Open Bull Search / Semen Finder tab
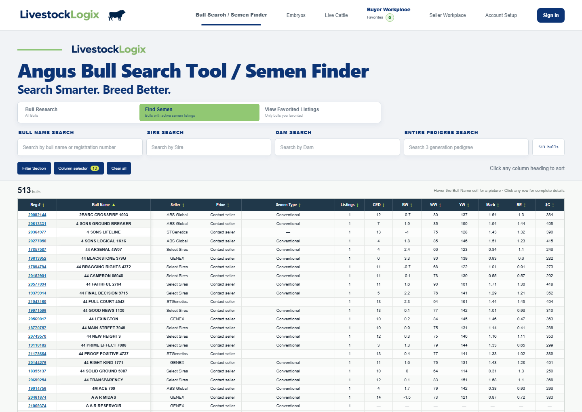The height and width of the screenshot is (412, 582). point(231,15)
